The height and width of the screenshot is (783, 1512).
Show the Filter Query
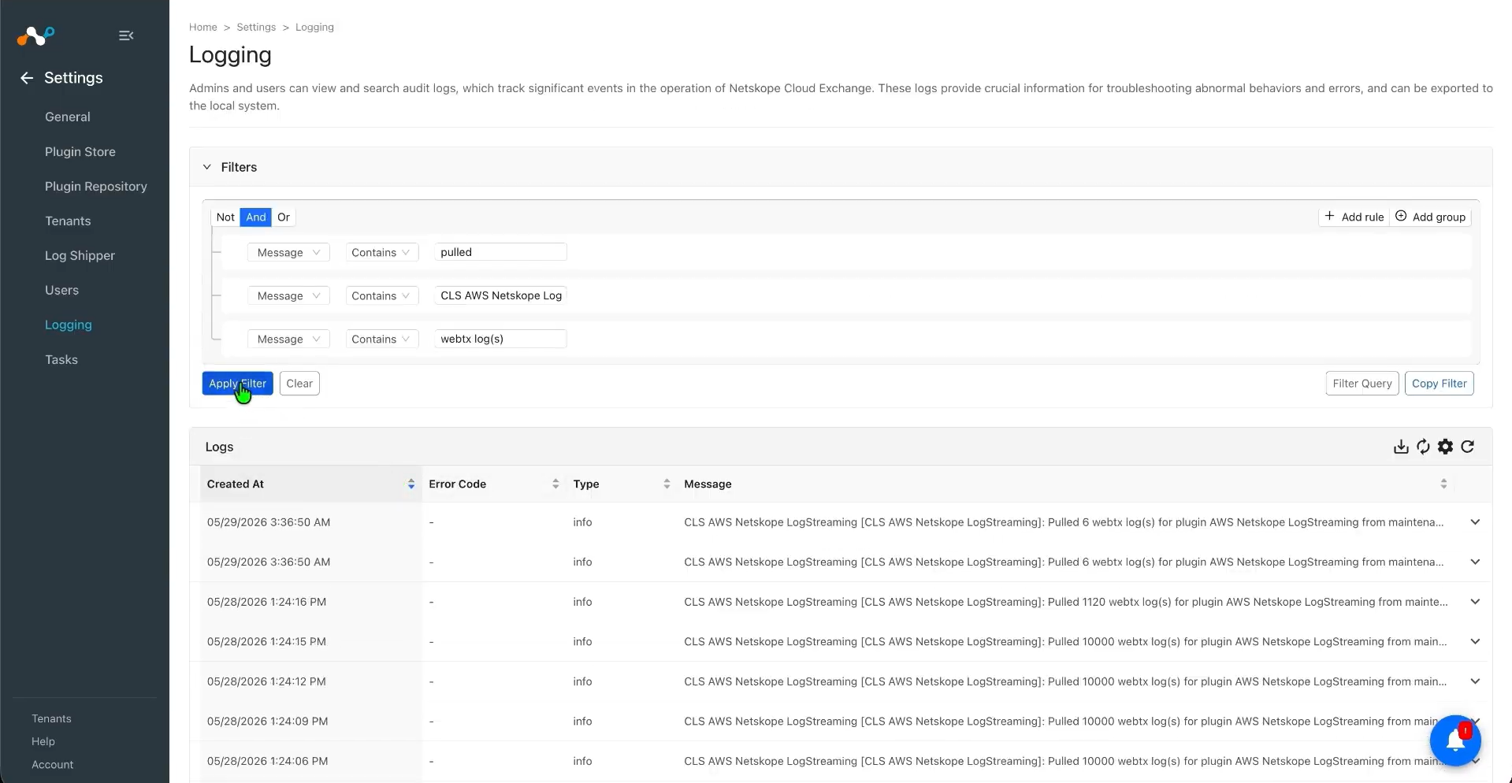pyautogui.click(x=1362, y=384)
